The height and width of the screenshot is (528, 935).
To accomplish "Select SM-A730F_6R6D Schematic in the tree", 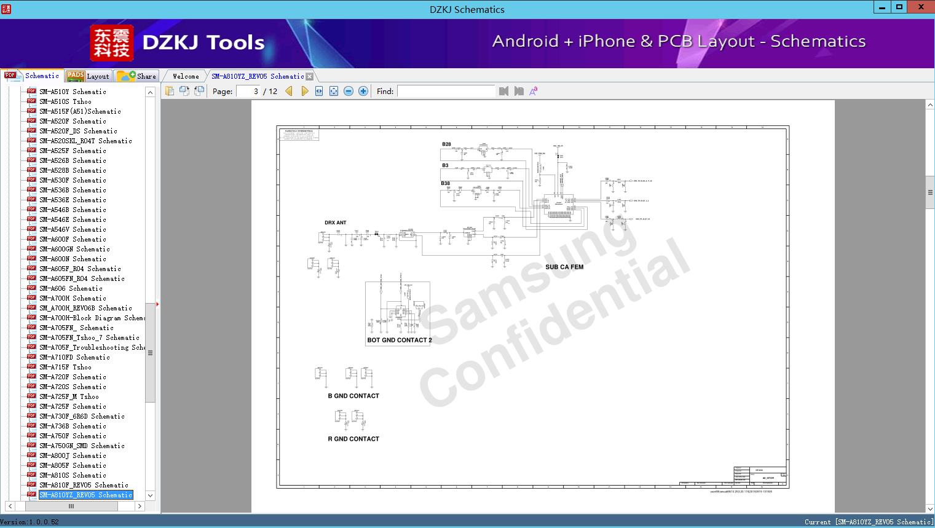I will [82, 416].
